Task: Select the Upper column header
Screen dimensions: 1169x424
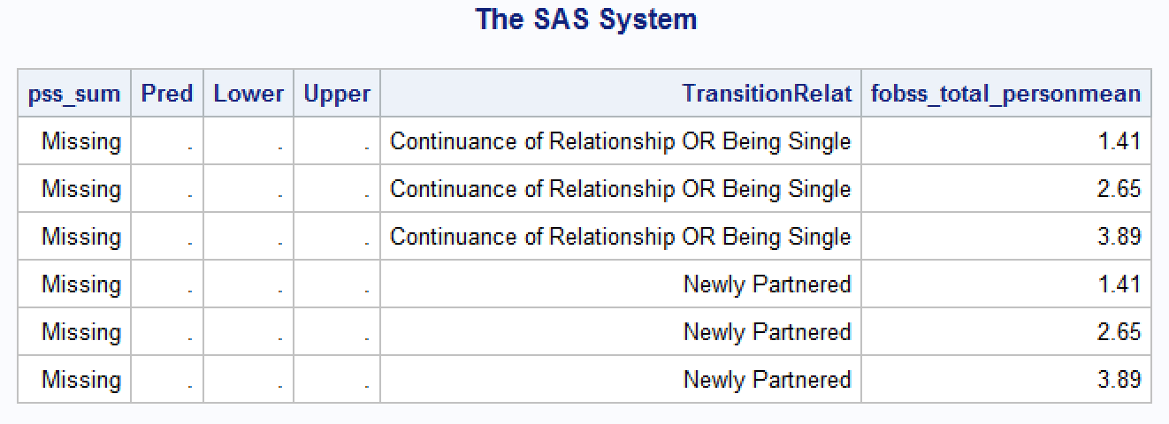Action: click(x=337, y=94)
